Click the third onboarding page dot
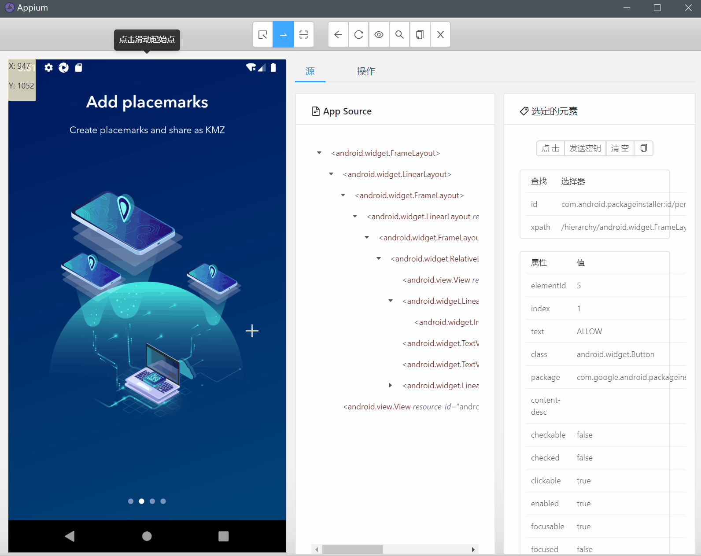This screenshot has height=556, width=701. point(152,501)
